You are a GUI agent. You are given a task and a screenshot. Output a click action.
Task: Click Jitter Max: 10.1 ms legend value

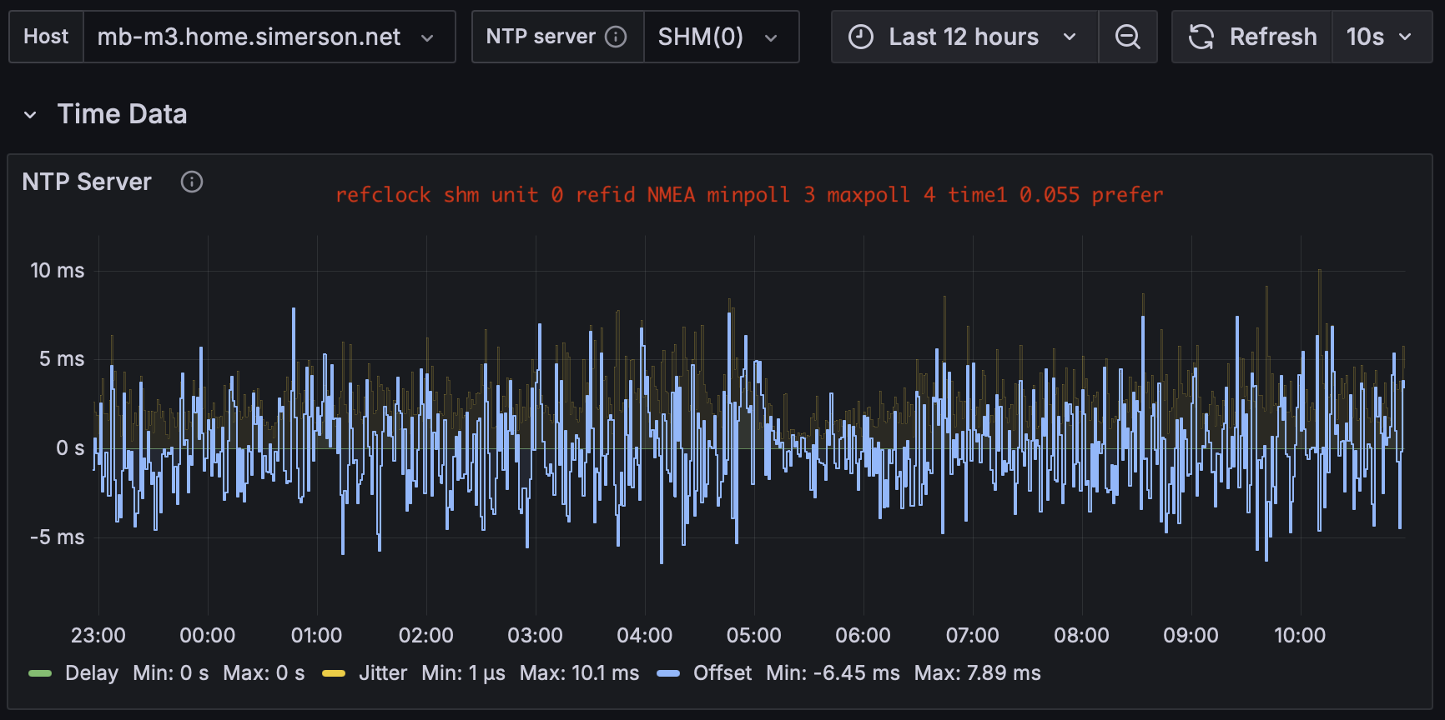579,672
